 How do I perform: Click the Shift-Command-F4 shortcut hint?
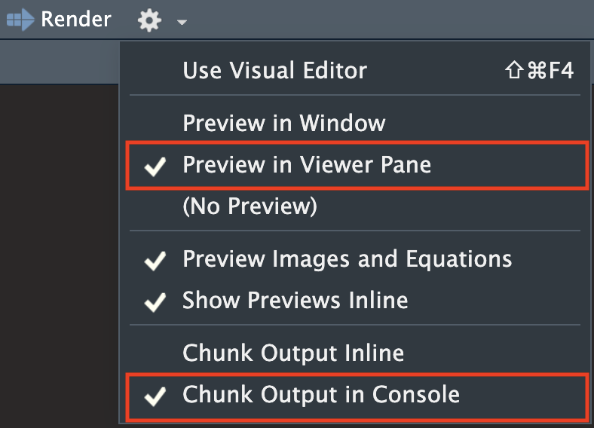click(539, 70)
